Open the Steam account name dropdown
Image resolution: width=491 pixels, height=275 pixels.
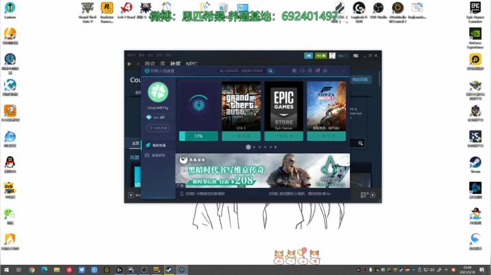342,56
